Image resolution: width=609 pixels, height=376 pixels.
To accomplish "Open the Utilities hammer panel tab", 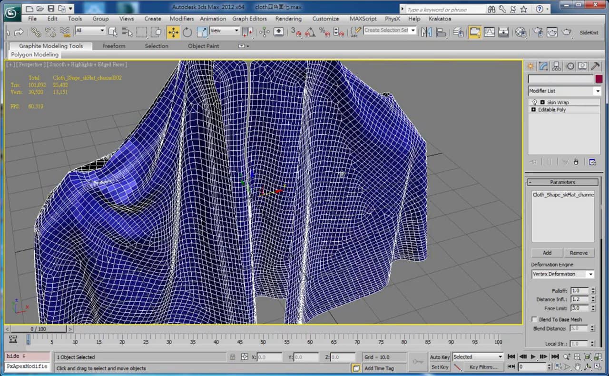I will pos(595,66).
